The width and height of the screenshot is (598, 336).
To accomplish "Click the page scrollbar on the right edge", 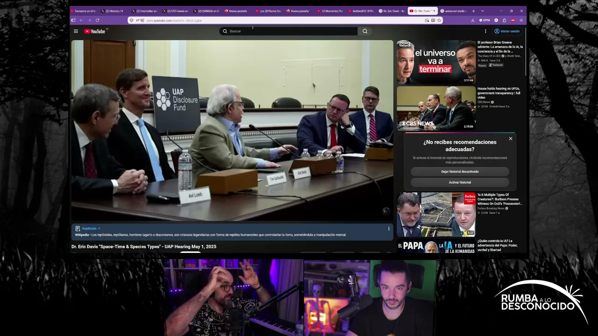I will [x=526, y=51].
